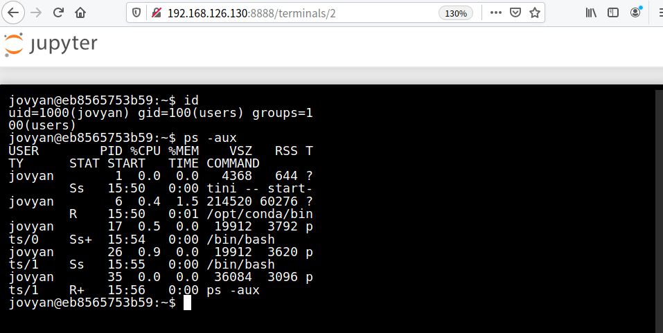This screenshot has height=333, width=663.
Task: Reset the 130% zoom level
Action: pos(456,13)
